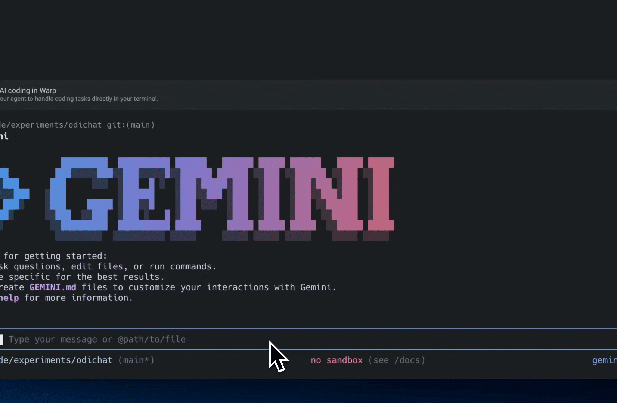The width and height of the screenshot is (617, 403).
Task: Click the "for getting started:" line
Action: 55,256
